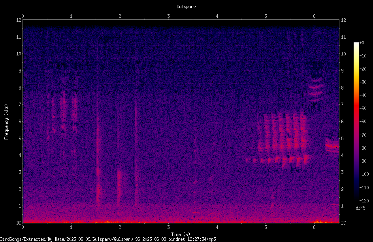The height and width of the screenshot is (242, 373).
Task: Click the 6 kHz label on right axis
Action: pos(342,122)
